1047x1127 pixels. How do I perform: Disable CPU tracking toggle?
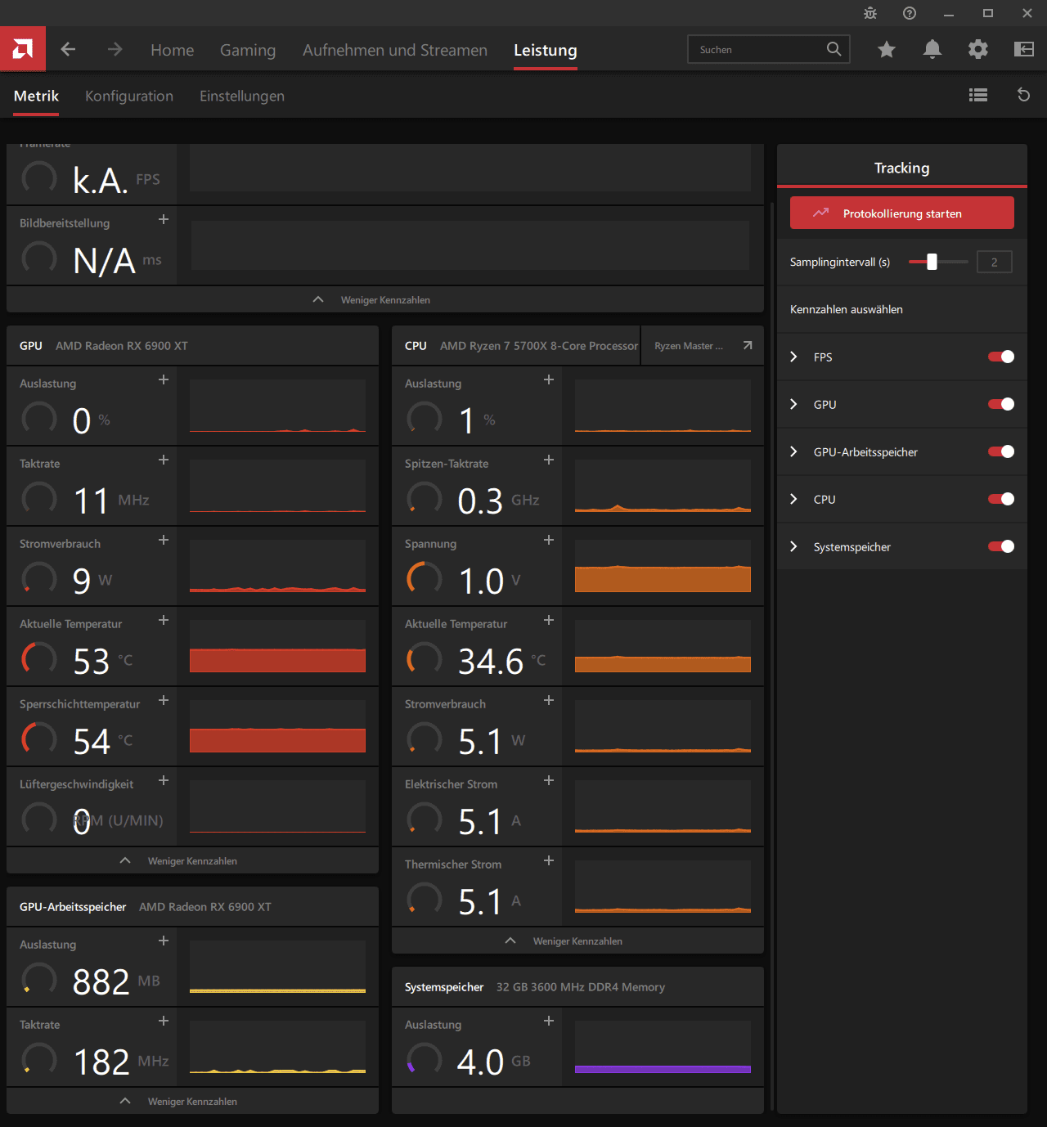pos(1001,499)
